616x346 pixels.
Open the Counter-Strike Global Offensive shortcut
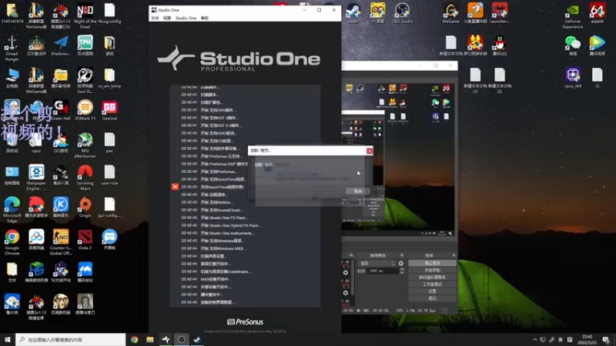click(61, 242)
